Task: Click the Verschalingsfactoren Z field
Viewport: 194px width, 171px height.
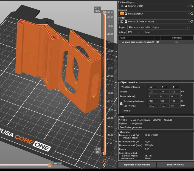Action: (175, 101)
